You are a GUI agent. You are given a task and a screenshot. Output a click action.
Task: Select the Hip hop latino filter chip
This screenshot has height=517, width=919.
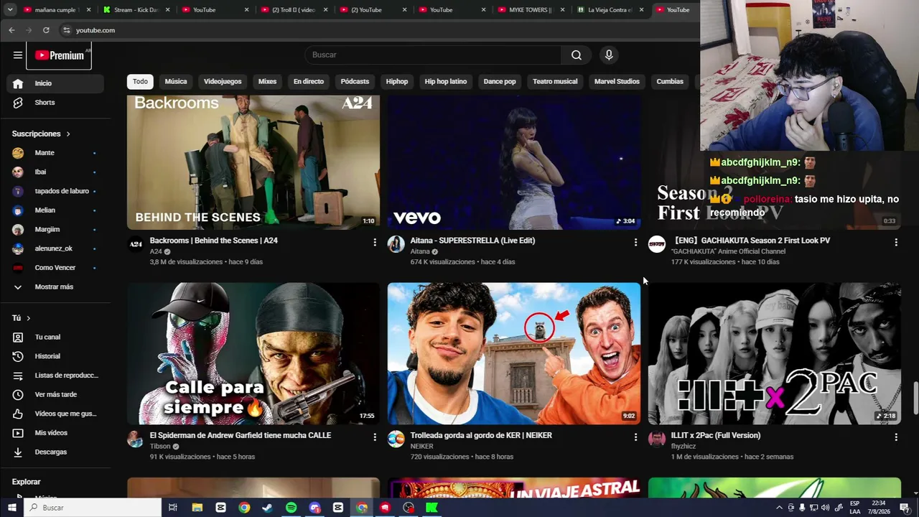coord(446,81)
